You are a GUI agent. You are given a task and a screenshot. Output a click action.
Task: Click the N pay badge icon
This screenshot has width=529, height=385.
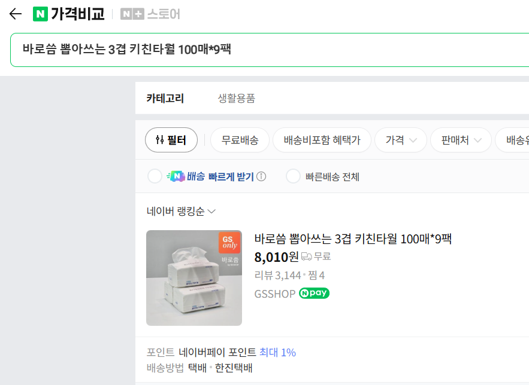(x=314, y=294)
